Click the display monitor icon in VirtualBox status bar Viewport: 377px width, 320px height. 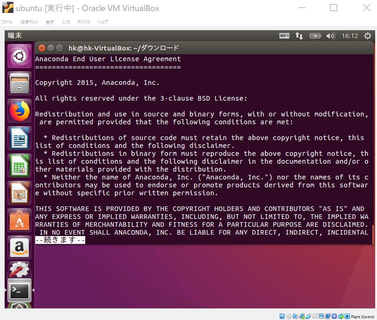tap(321, 316)
